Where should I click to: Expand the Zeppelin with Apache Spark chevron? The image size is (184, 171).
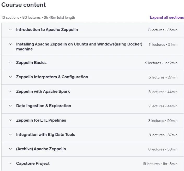[10, 91]
